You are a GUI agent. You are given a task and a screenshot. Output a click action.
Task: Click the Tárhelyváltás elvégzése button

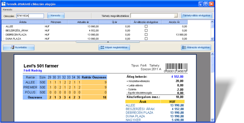point(197,16)
